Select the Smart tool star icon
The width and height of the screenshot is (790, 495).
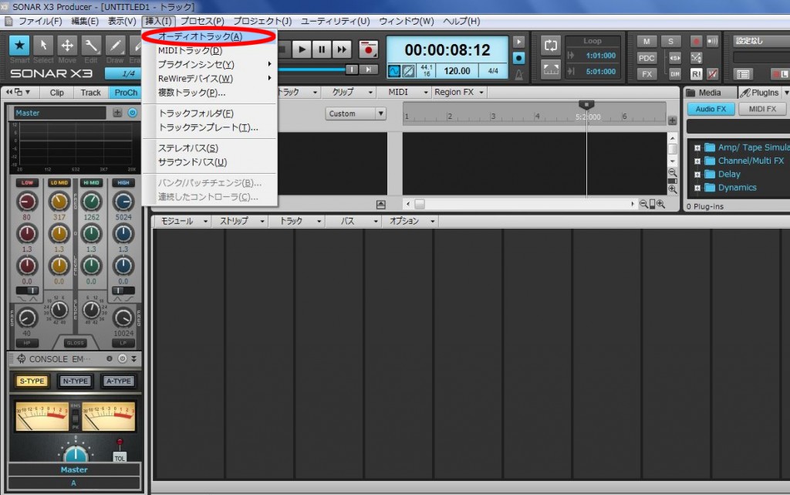point(19,46)
